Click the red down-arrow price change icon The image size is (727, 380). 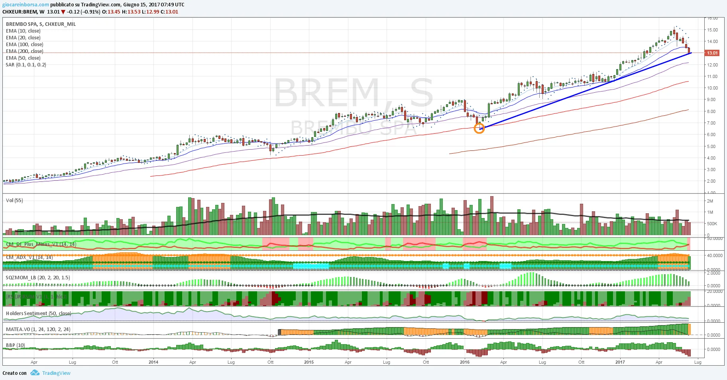coord(63,12)
